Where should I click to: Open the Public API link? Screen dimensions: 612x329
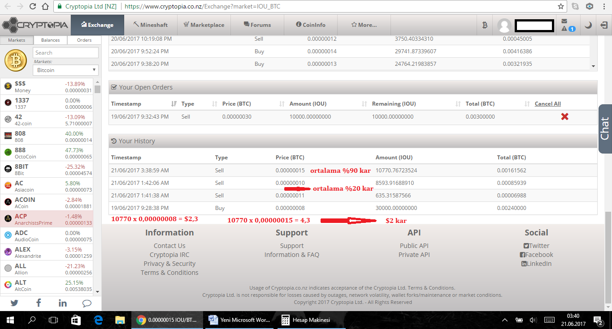click(414, 246)
